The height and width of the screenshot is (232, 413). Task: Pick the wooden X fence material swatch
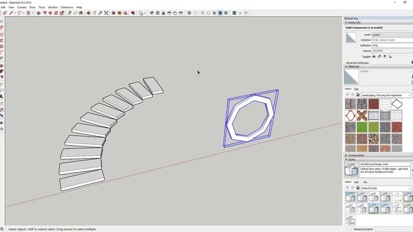click(x=362, y=116)
